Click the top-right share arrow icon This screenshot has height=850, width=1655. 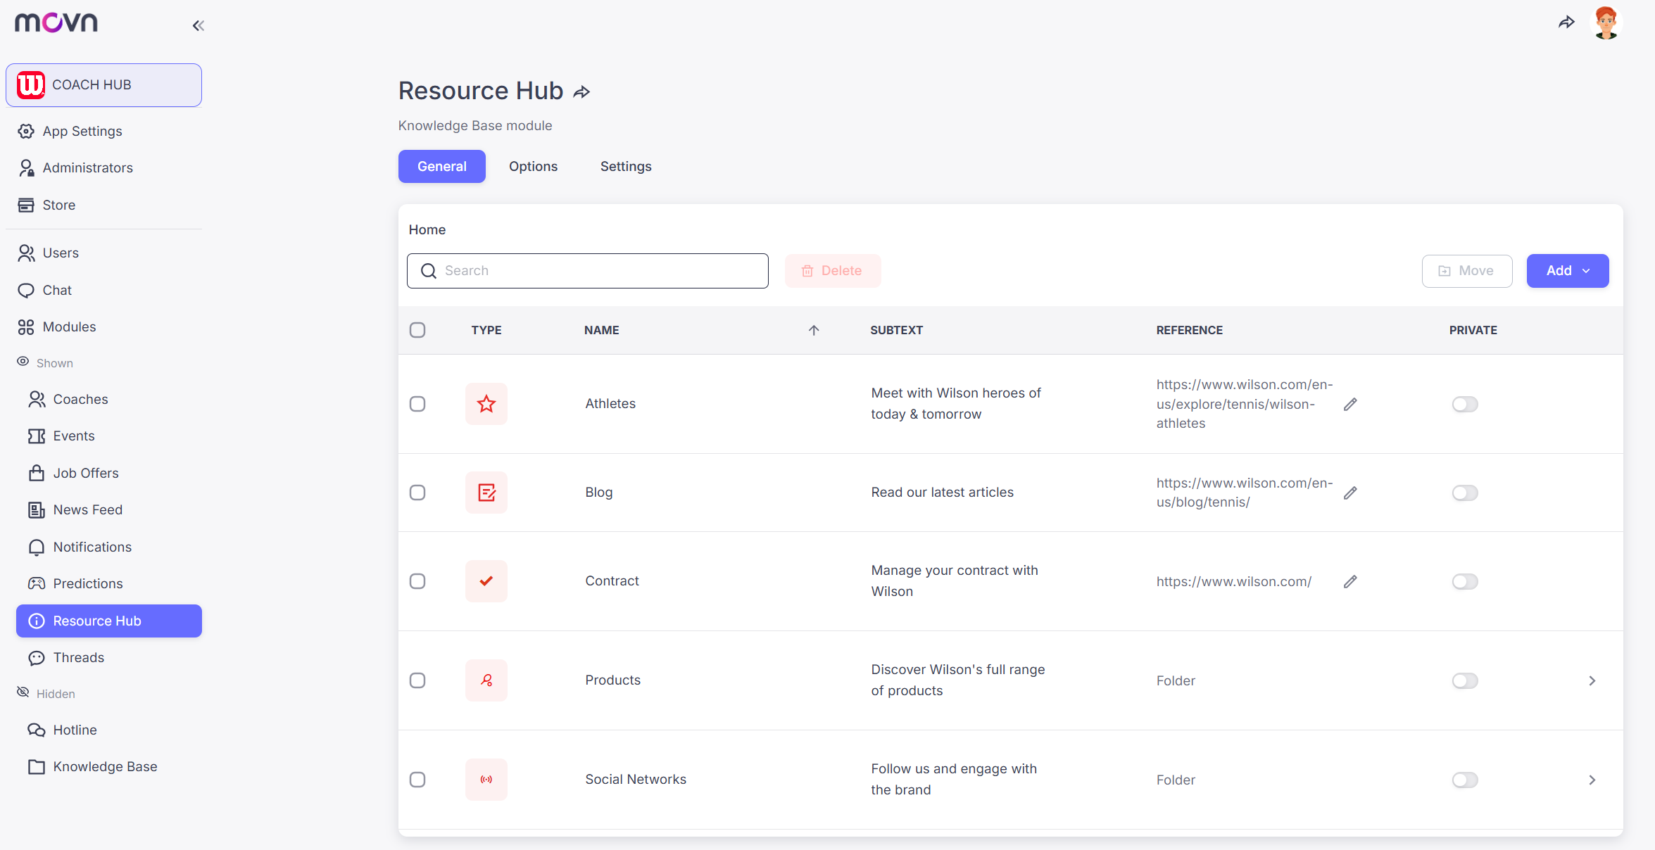(1566, 23)
